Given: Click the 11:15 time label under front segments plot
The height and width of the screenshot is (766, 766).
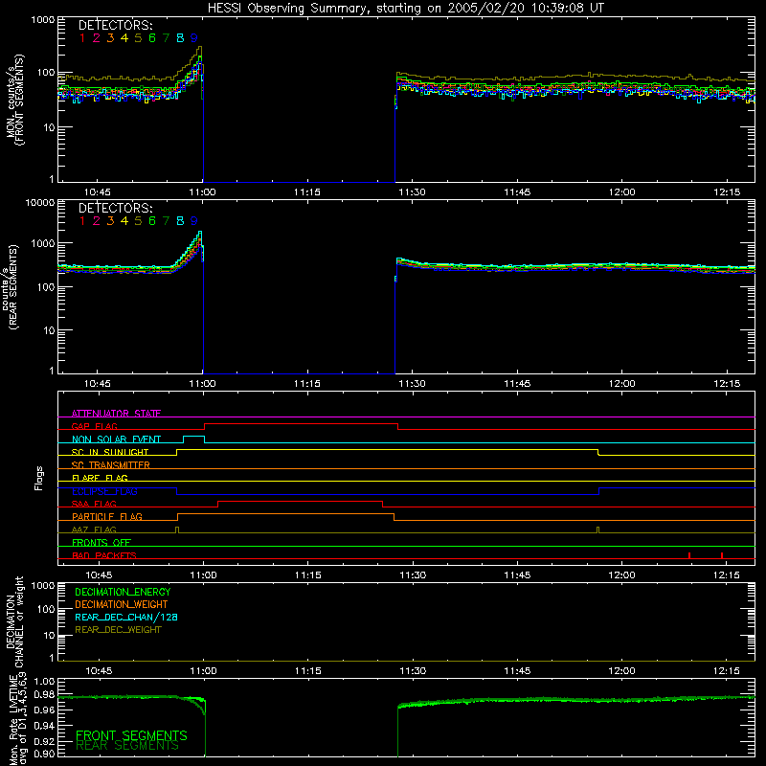Looking at the screenshot, I should coord(307,192).
